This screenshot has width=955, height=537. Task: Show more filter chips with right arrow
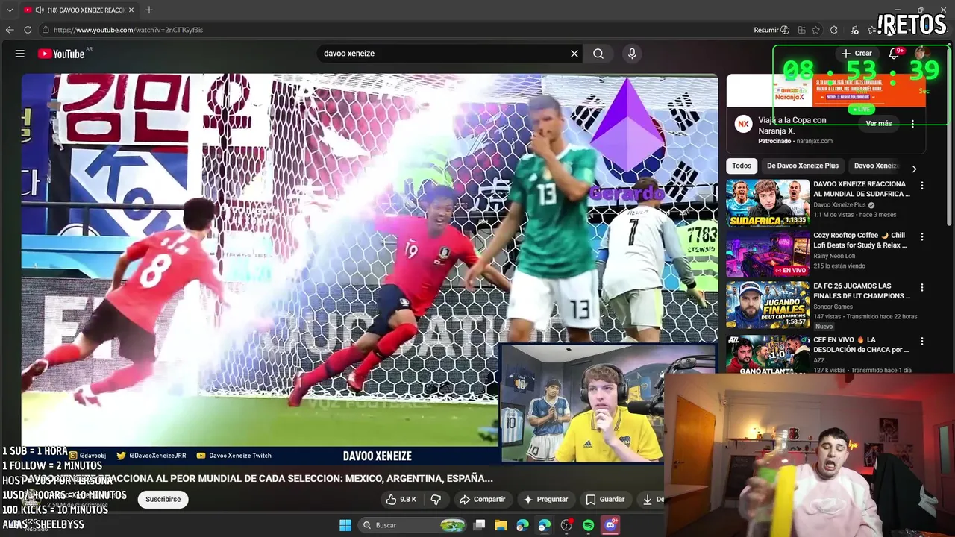(914, 169)
